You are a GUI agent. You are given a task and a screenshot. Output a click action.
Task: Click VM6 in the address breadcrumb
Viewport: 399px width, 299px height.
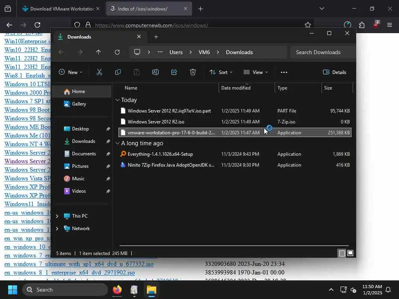[x=204, y=52]
